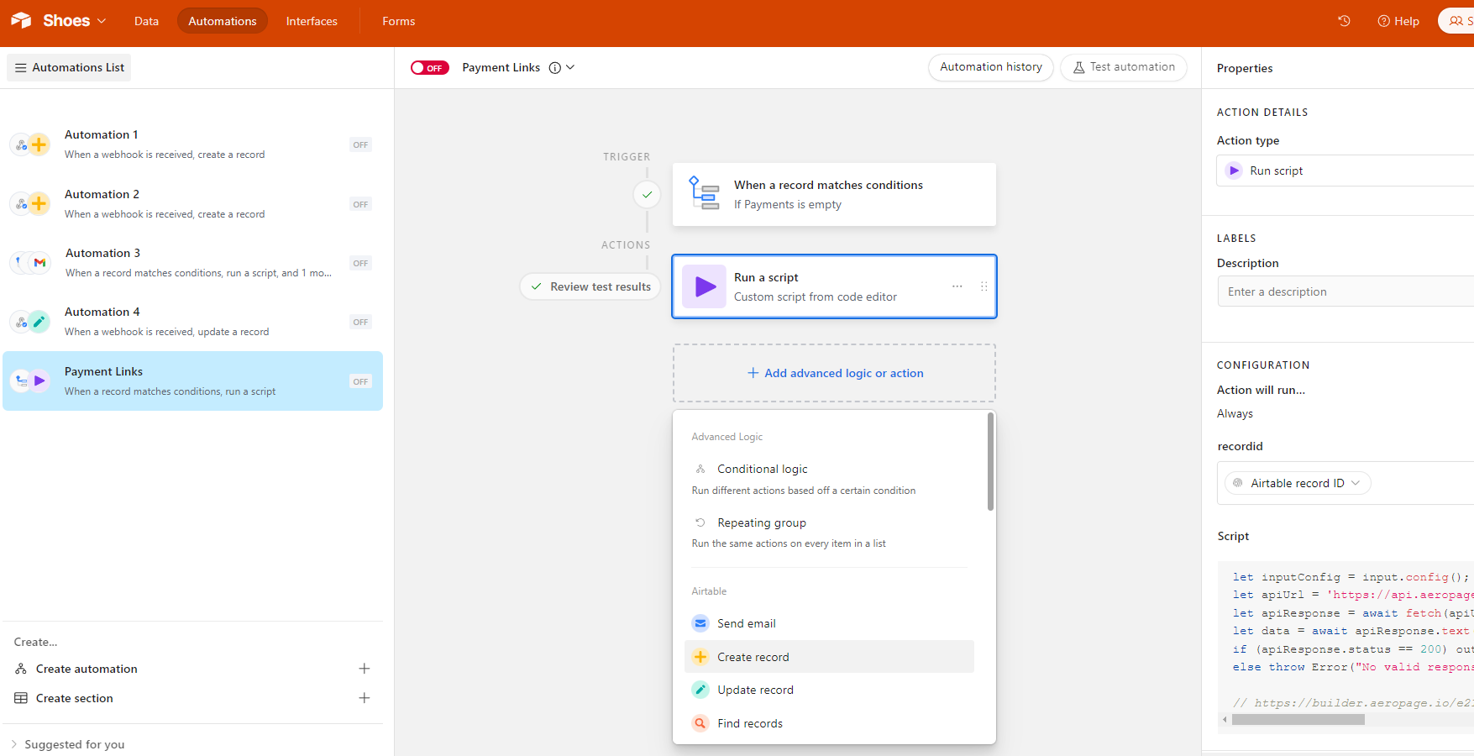Click the Create record plus icon
The height and width of the screenshot is (756, 1474).
[x=700, y=657]
